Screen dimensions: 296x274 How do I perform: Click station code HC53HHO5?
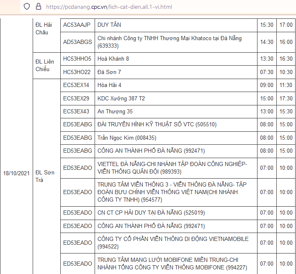[77, 59]
